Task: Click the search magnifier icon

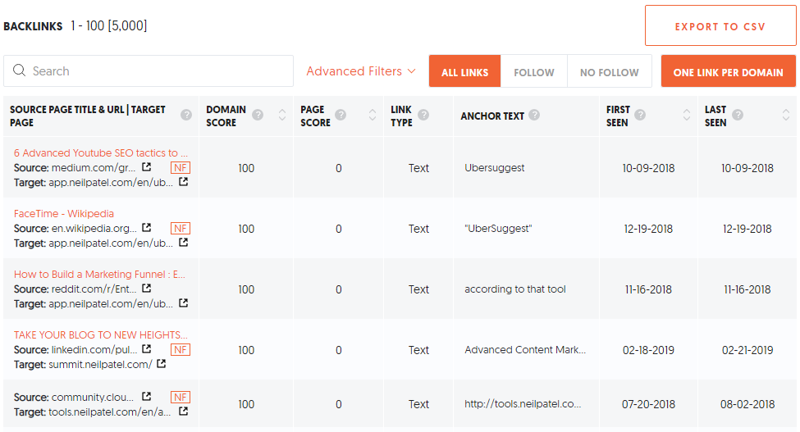Action: pyautogui.click(x=20, y=70)
